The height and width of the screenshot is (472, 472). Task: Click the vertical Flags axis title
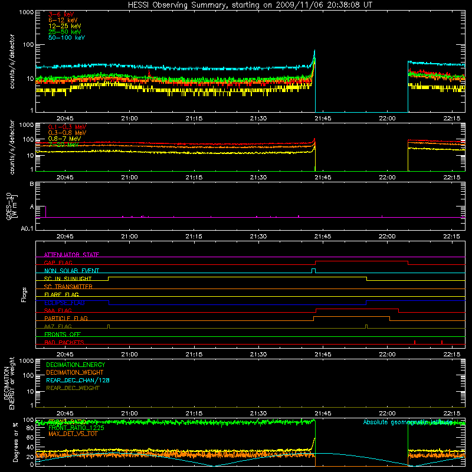pyautogui.click(x=24, y=294)
